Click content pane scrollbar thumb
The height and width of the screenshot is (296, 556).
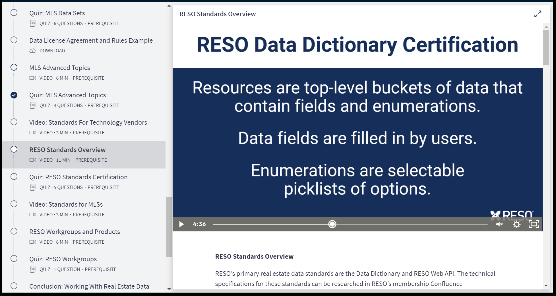[x=546, y=48]
